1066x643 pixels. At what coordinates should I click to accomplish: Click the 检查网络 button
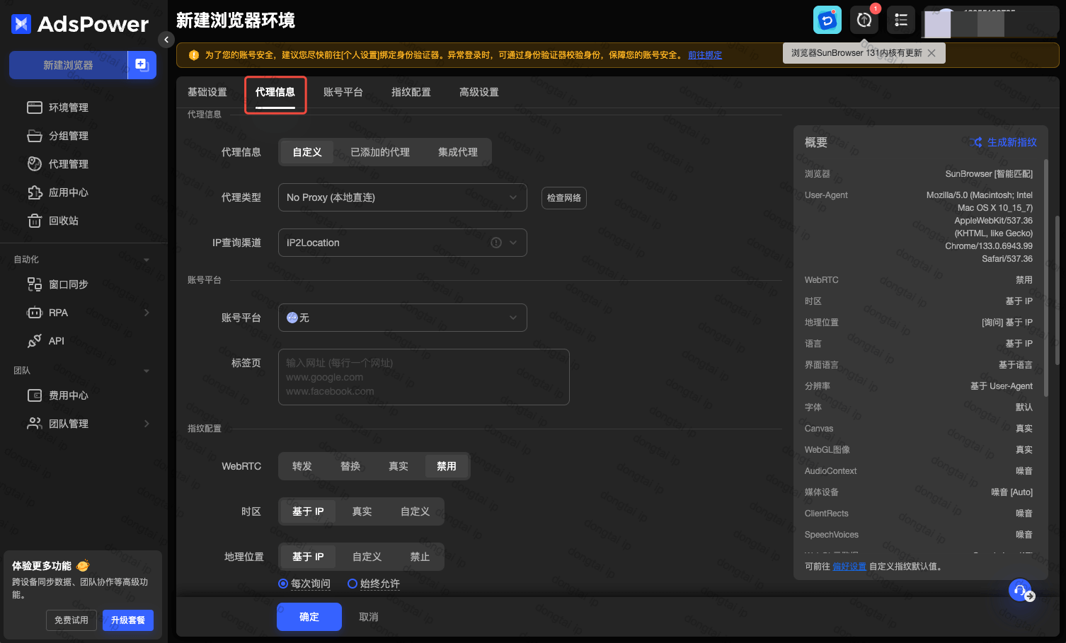point(563,198)
